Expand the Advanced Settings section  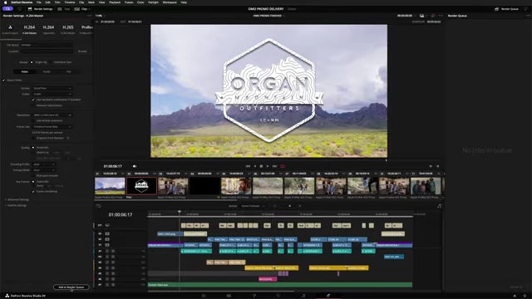pos(17,199)
